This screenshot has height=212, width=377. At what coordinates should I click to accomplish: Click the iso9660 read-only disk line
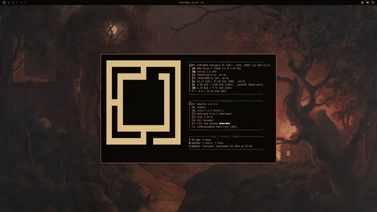tap(230, 85)
